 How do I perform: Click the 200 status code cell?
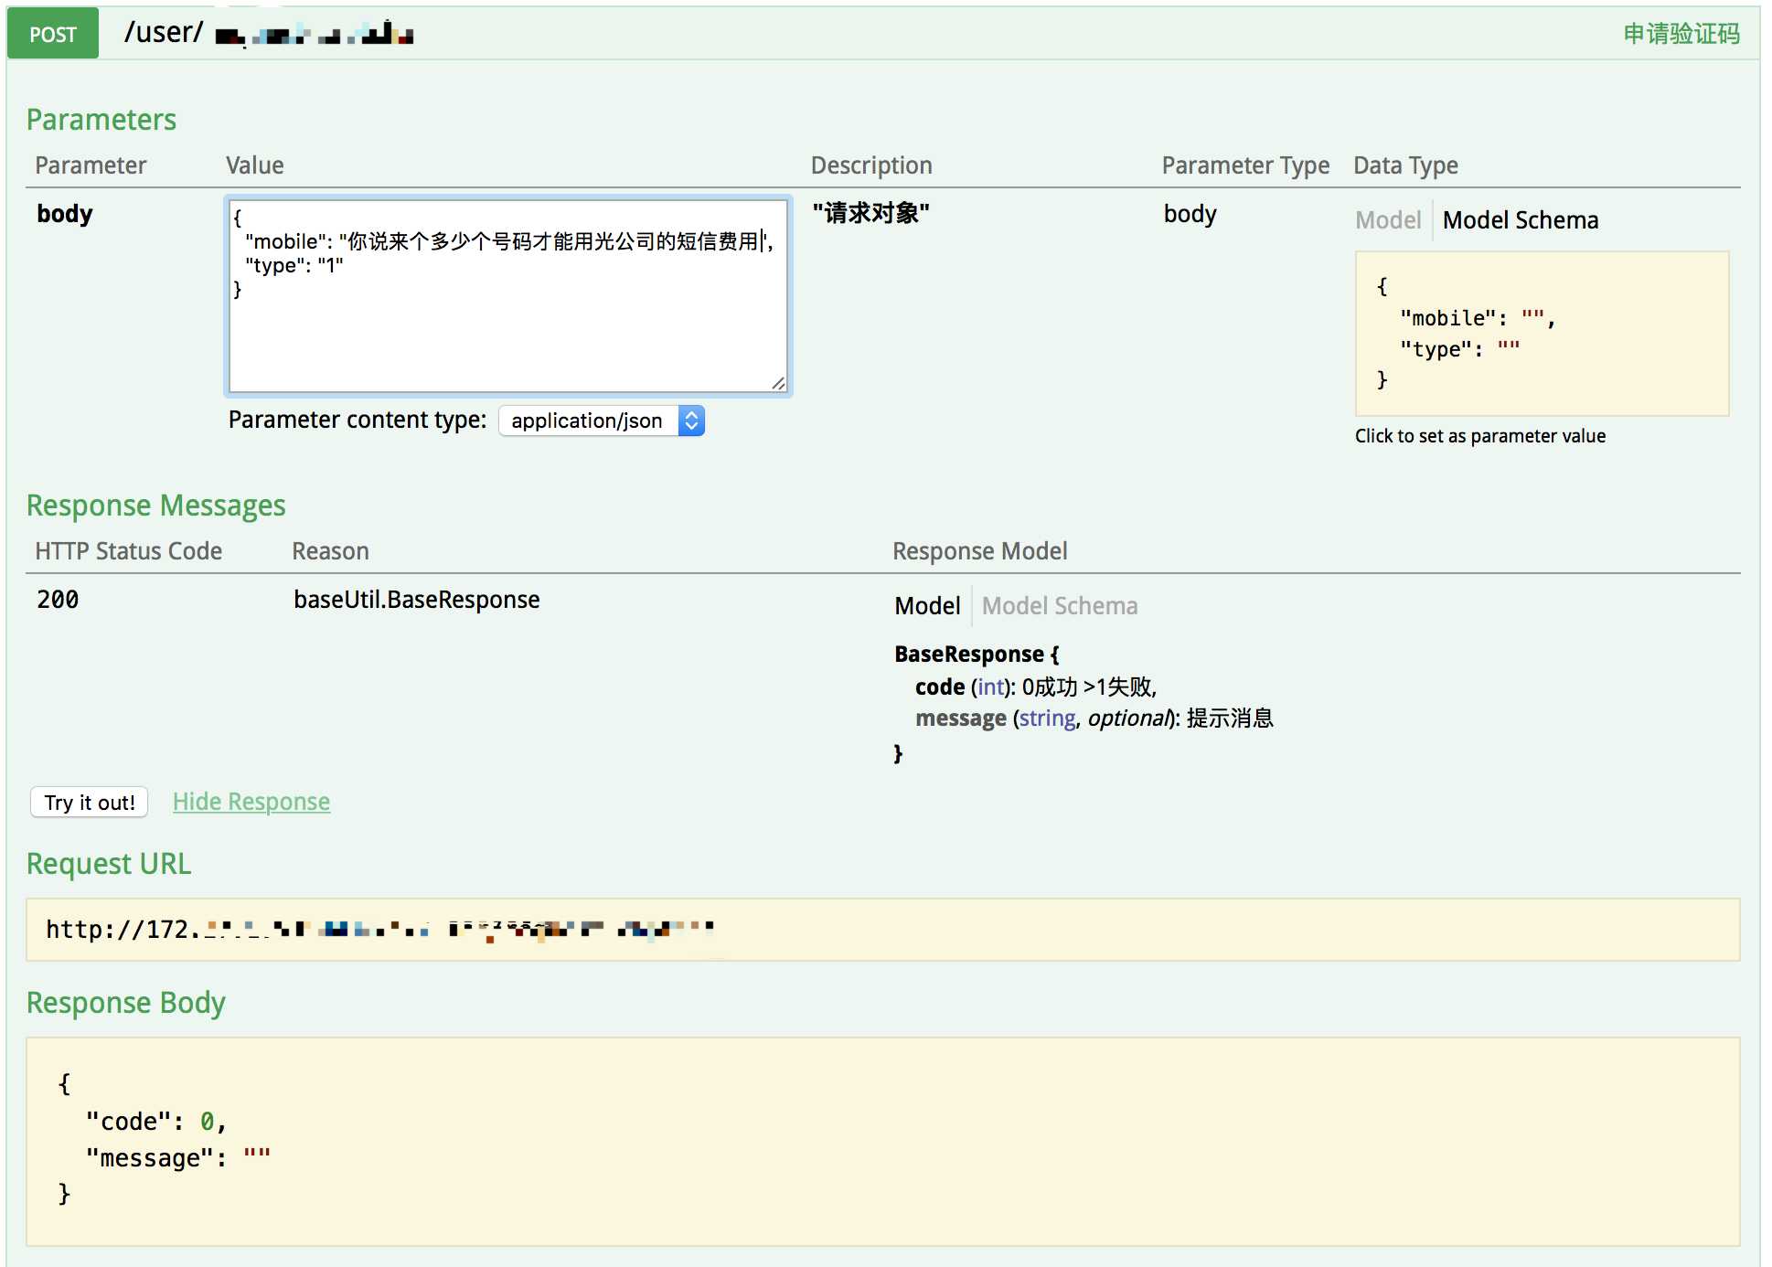[x=58, y=600]
